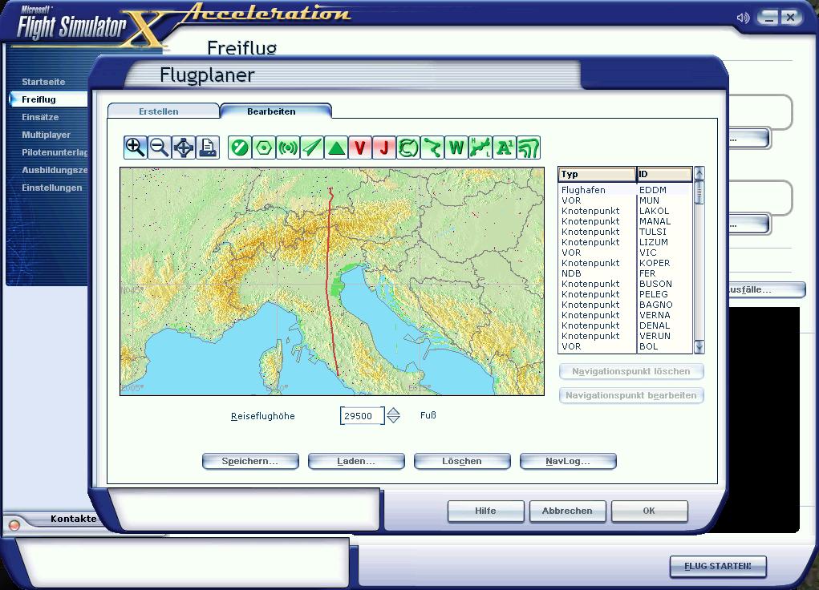
Task: Toggle NDB beacon symbols on map
Action: point(288,147)
